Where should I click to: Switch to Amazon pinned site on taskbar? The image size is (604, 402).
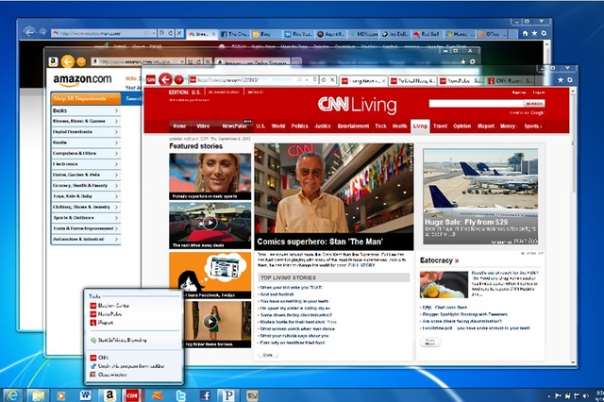pyautogui.click(x=109, y=395)
